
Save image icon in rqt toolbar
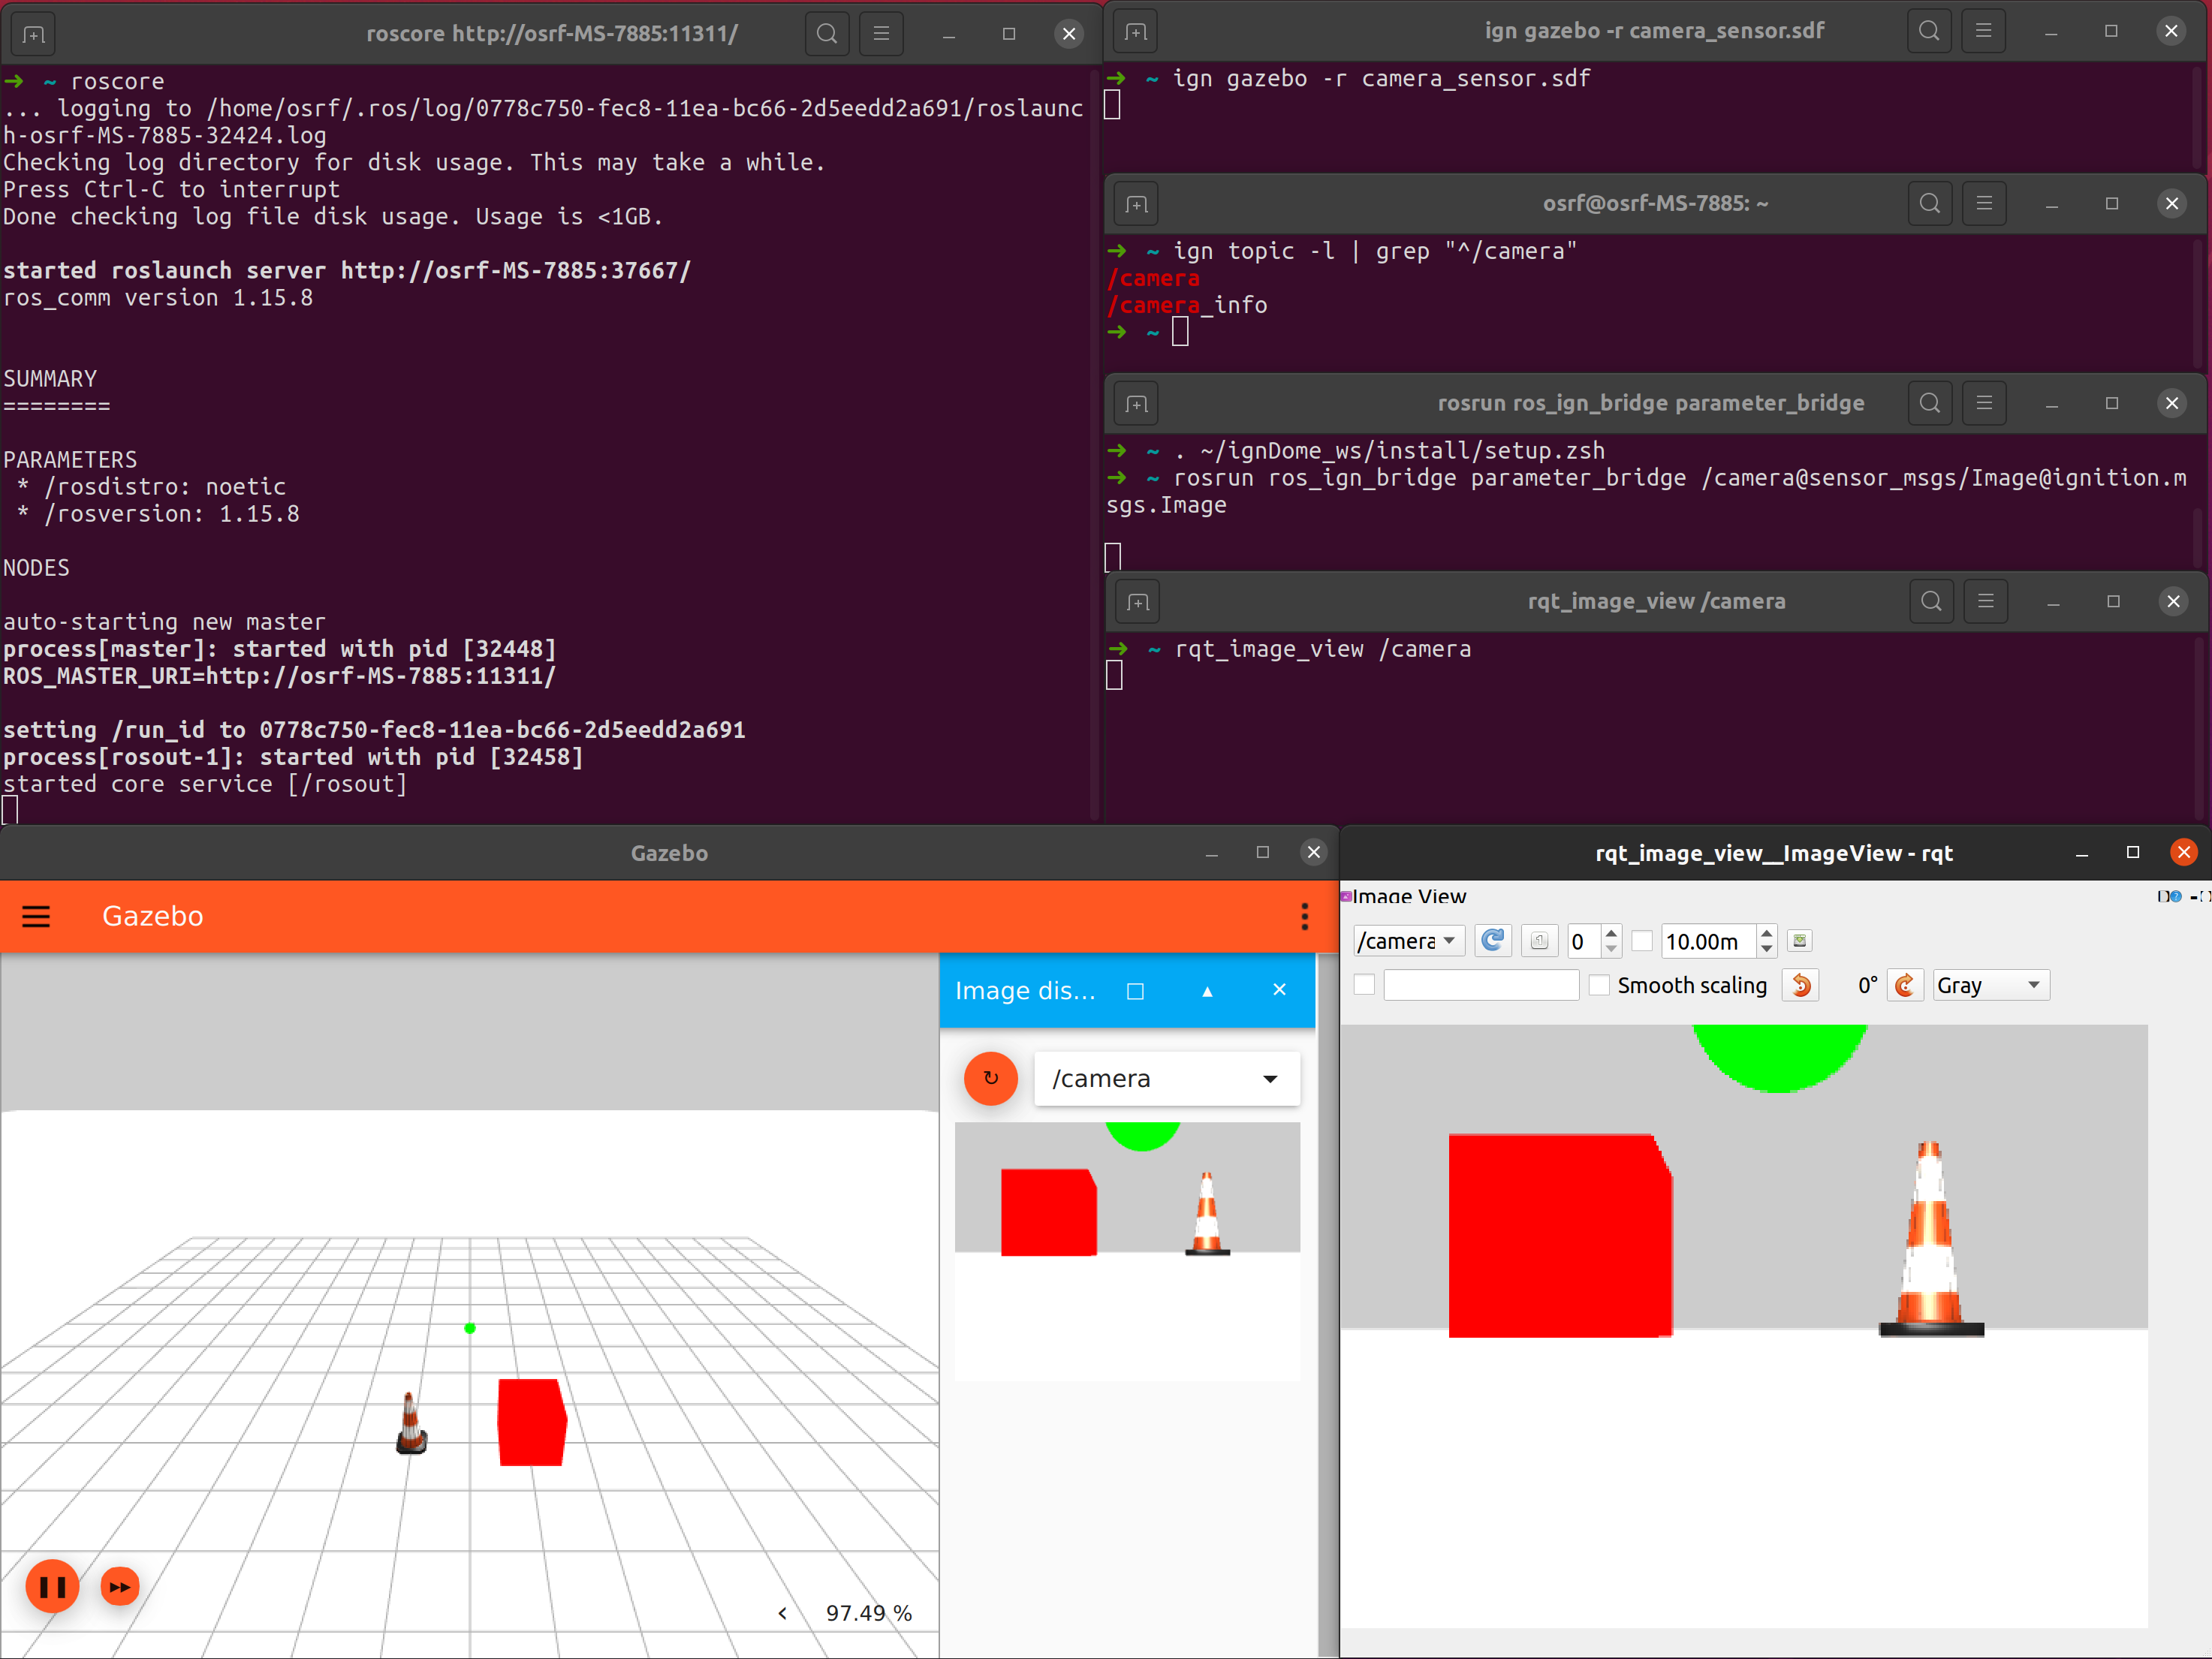click(x=1799, y=941)
